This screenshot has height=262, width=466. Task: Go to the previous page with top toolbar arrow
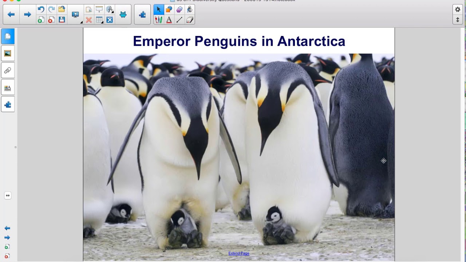[x=11, y=15]
